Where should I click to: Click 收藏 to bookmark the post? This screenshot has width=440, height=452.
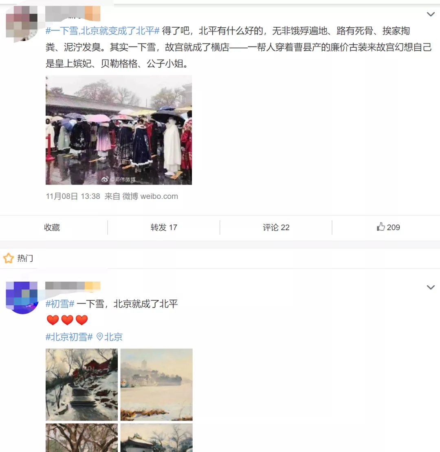point(52,227)
